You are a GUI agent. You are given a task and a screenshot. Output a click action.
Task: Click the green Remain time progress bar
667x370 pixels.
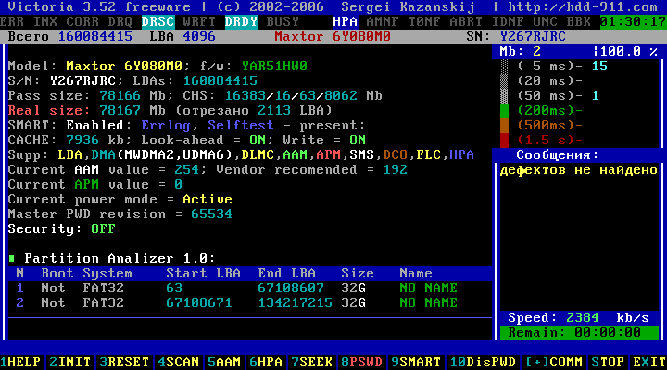click(579, 333)
